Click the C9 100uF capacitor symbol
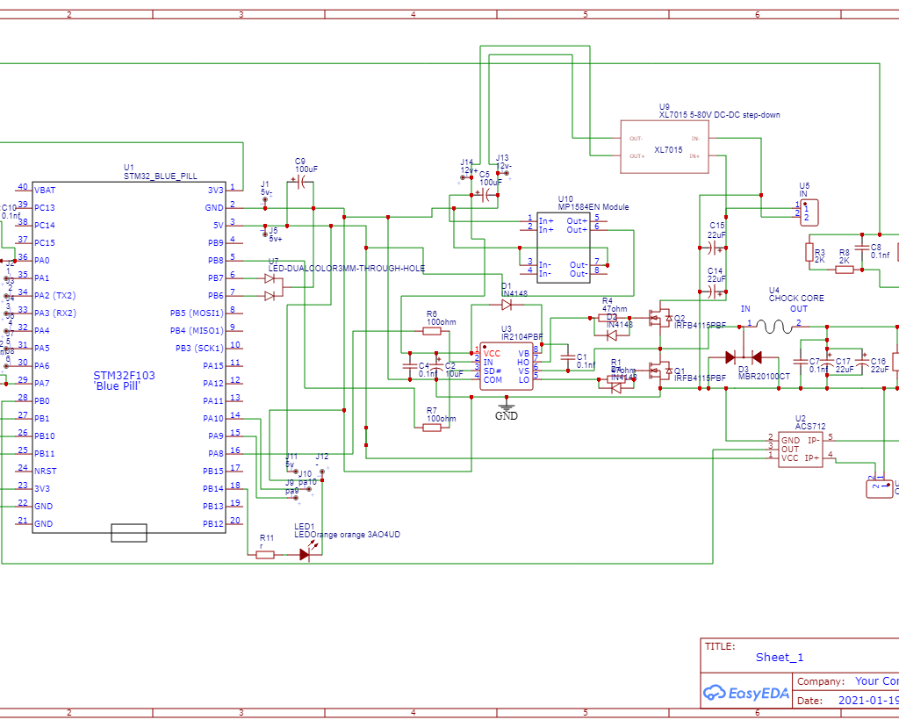The height and width of the screenshot is (727, 899). 301,183
